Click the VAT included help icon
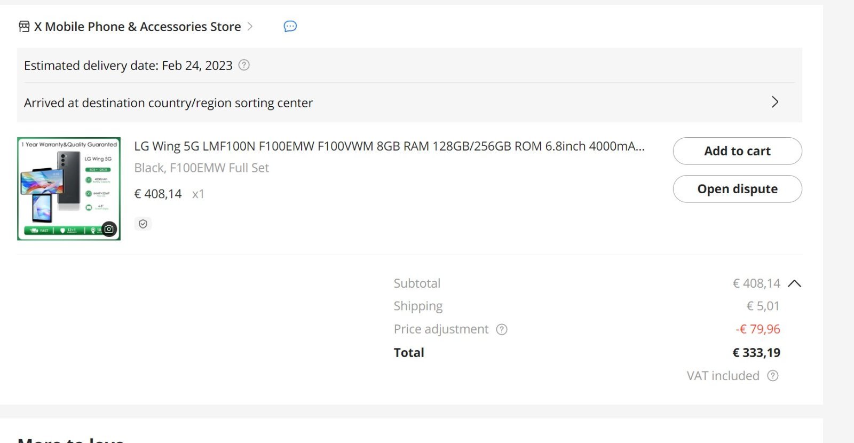Screen dimensions: 854x443 [773, 376]
